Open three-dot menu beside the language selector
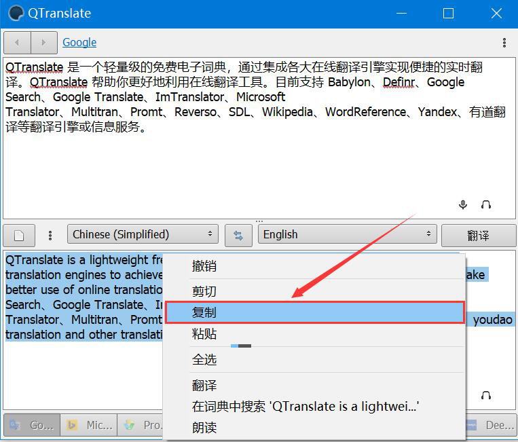The height and width of the screenshot is (442, 518). click(50, 236)
